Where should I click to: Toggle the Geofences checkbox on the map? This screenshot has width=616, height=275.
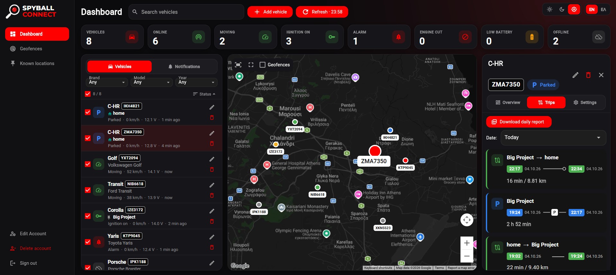click(263, 65)
